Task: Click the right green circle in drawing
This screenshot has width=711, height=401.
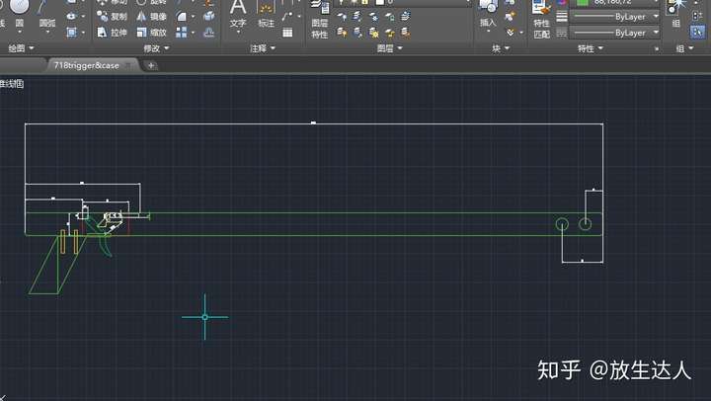Action: click(x=585, y=223)
